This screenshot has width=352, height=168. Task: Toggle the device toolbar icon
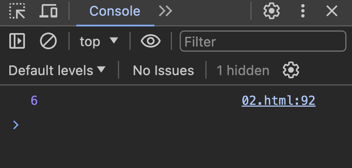point(48,11)
